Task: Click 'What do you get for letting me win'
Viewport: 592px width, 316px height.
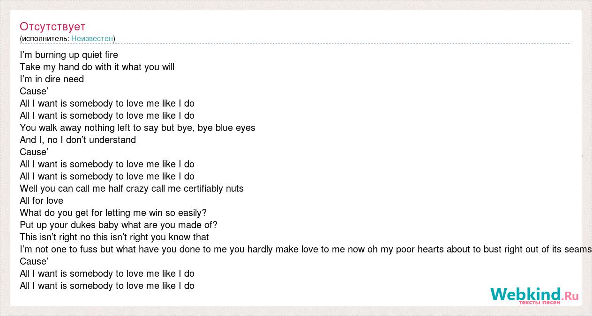Action: click(x=113, y=213)
